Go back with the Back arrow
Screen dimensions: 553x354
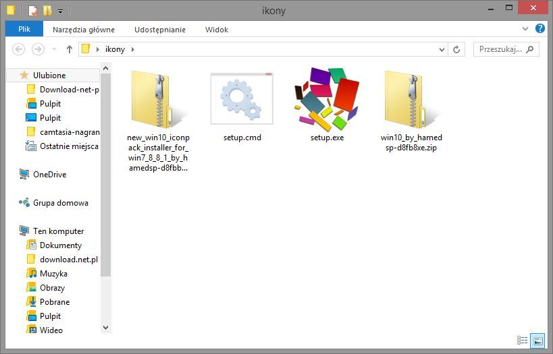(19, 49)
